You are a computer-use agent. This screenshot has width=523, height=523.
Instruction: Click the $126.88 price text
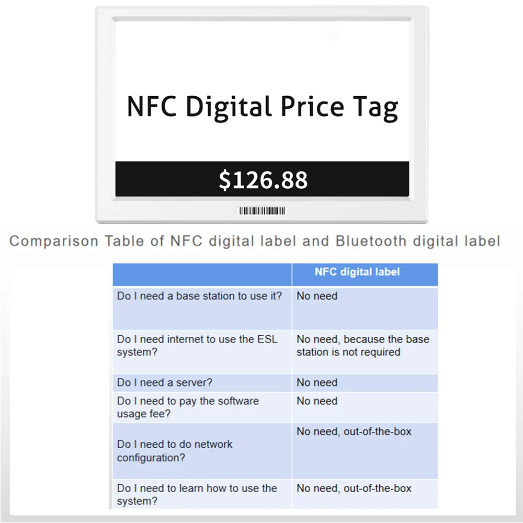[263, 179]
